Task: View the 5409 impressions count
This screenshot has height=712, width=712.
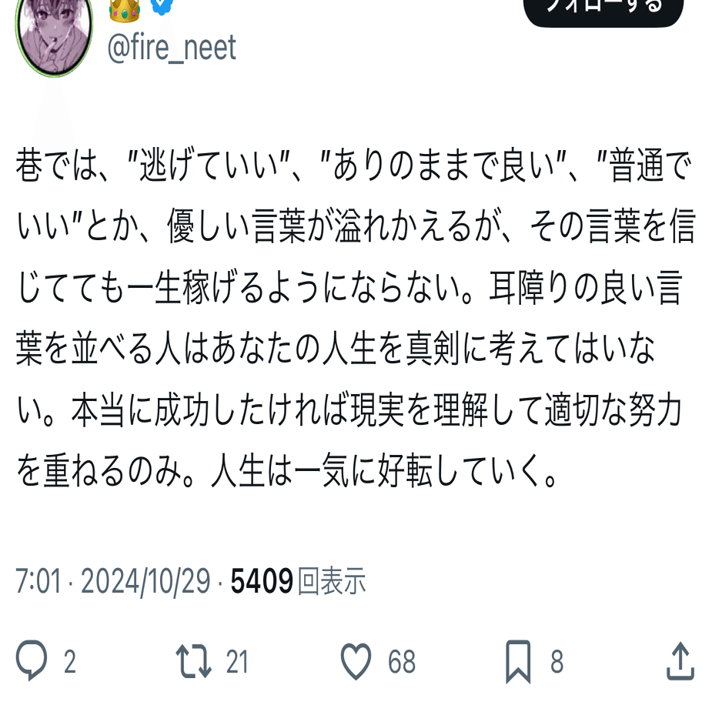Action: [x=262, y=581]
